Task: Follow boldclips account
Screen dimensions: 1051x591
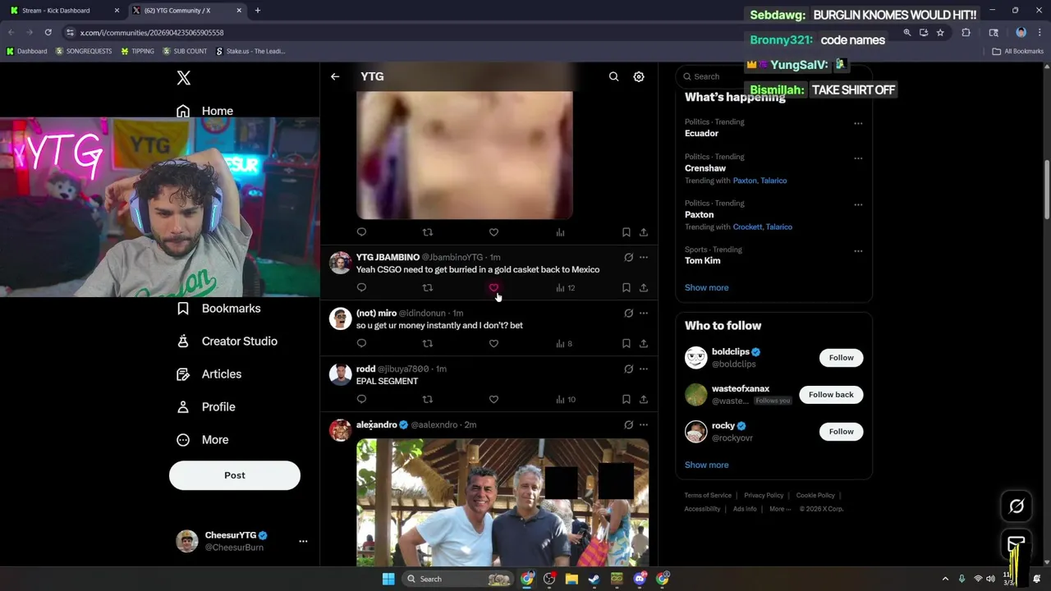Action: tap(841, 357)
